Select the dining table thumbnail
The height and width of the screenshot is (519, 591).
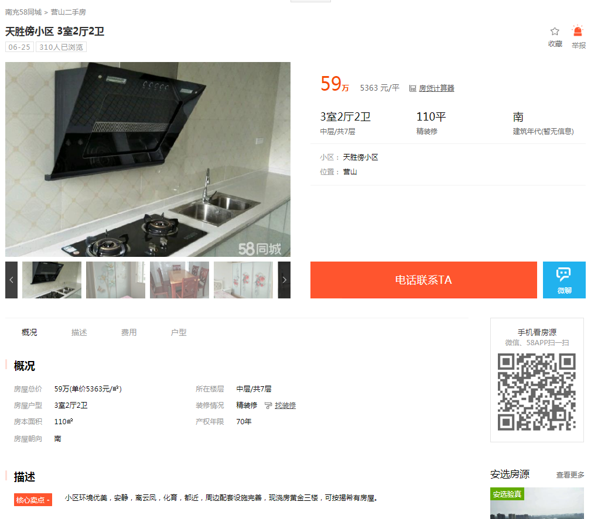click(179, 280)
